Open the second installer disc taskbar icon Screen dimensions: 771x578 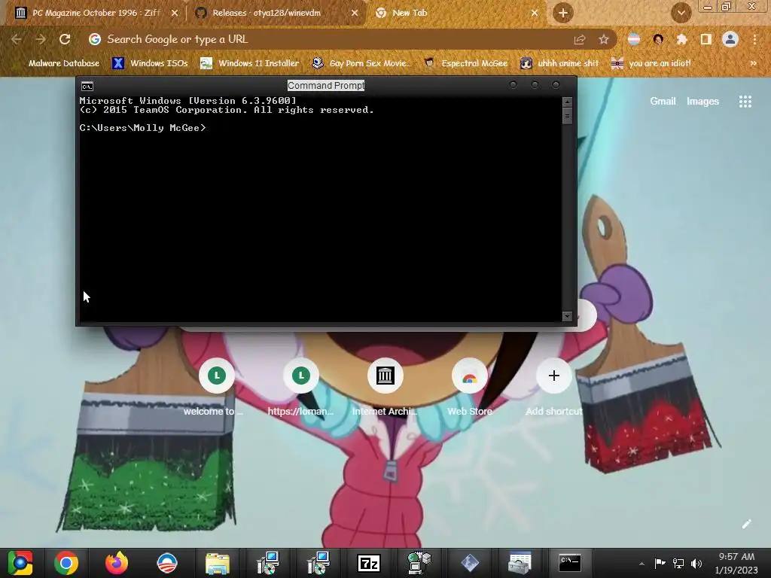[318, 563]
